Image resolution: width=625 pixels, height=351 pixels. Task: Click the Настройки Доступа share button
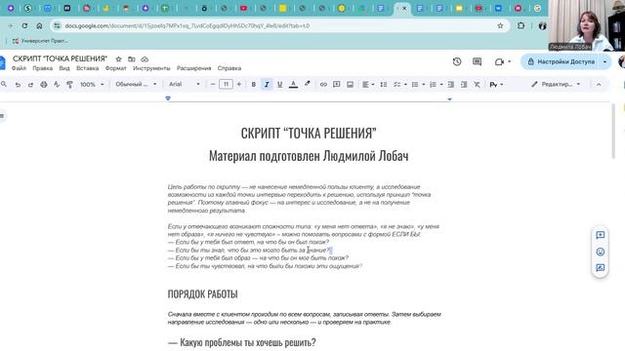pos(562,61)
